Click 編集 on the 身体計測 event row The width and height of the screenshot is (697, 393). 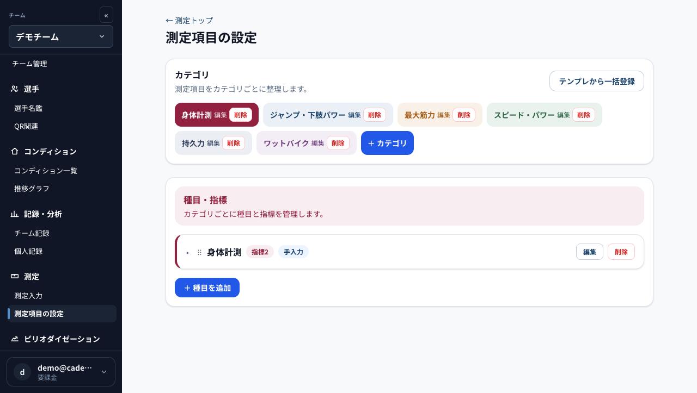tap(590, 252)
